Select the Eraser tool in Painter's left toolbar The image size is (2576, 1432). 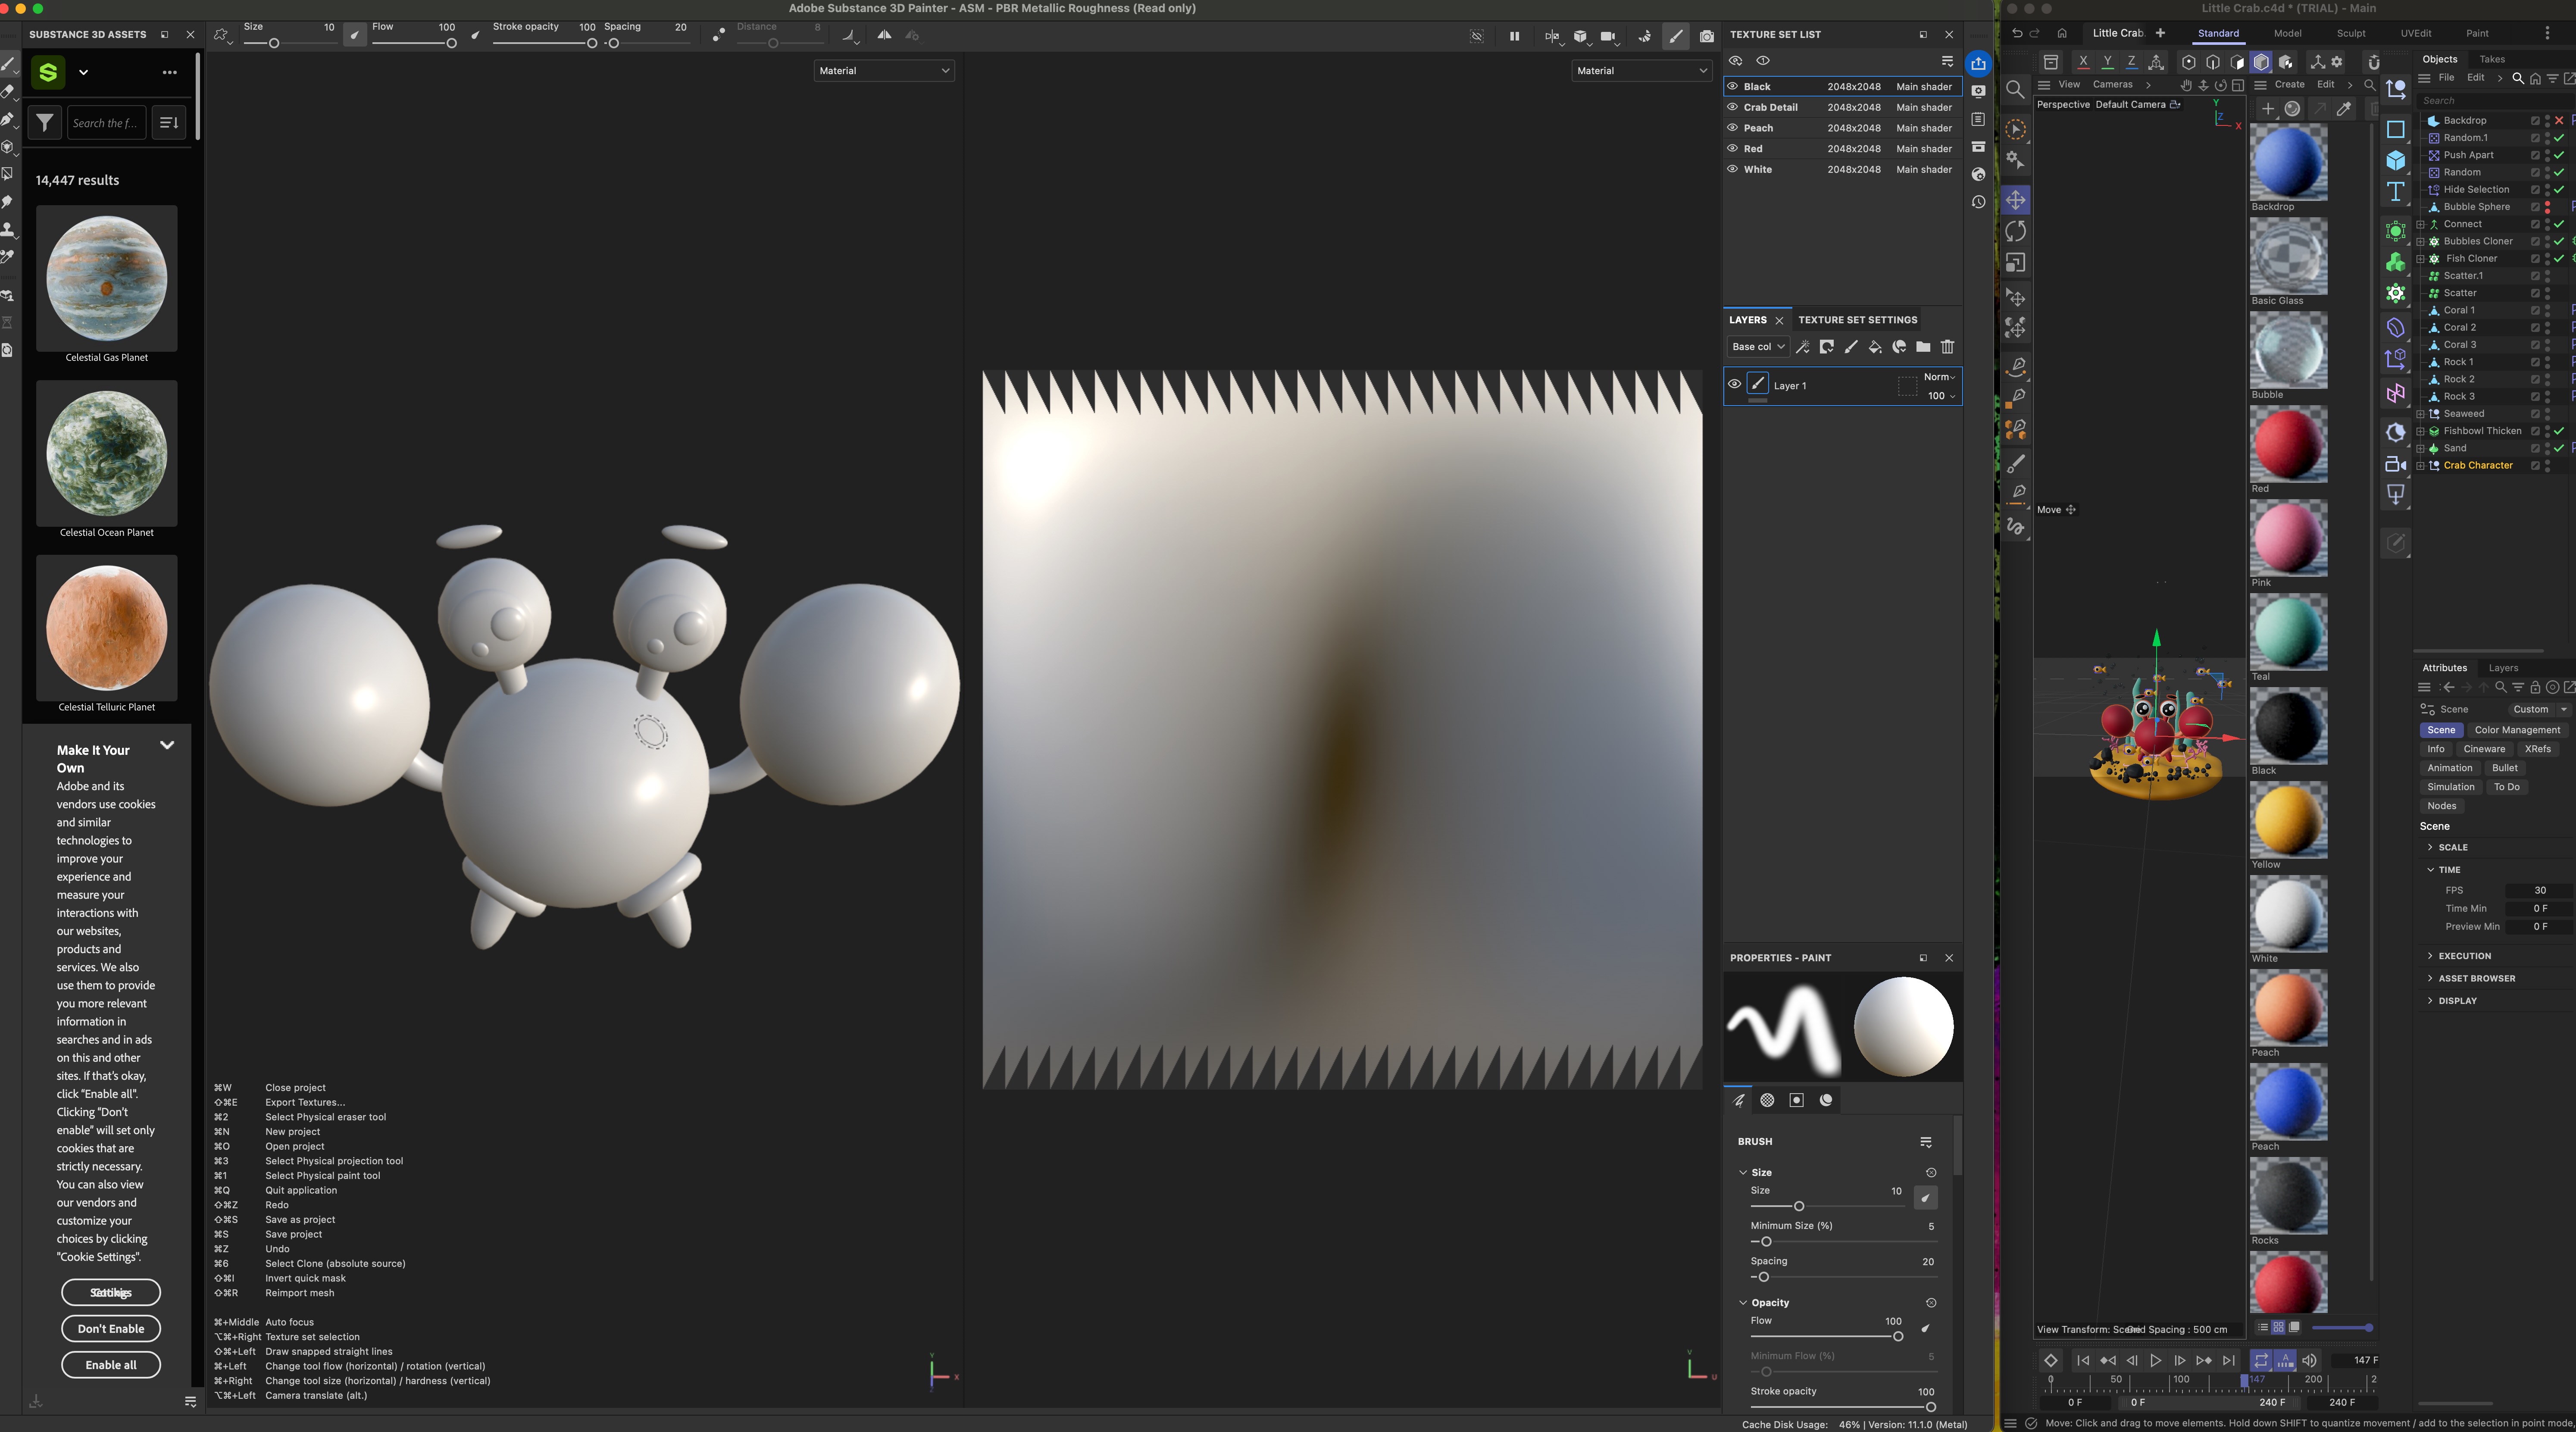[8, 92]
